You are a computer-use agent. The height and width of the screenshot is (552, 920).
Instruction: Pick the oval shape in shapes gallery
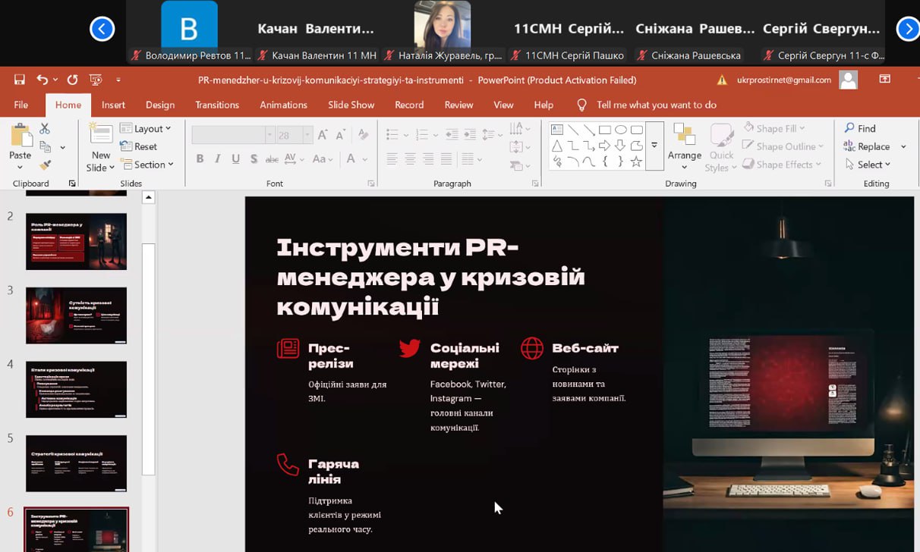620,130
